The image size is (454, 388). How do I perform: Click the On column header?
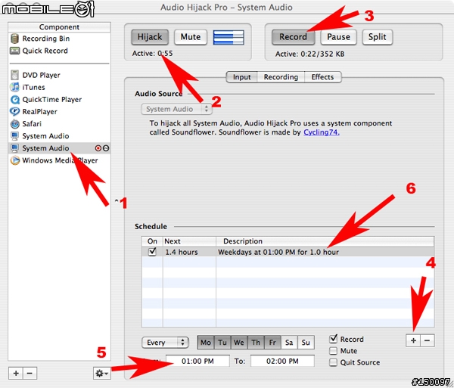pyautogui.click(x=152, y=241)
